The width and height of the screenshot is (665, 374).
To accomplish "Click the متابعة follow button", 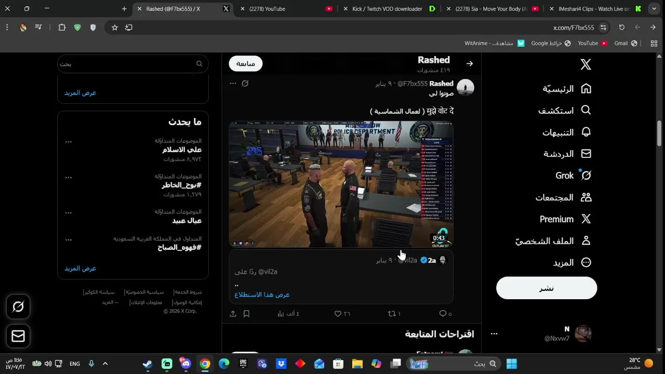I will 246,63.
